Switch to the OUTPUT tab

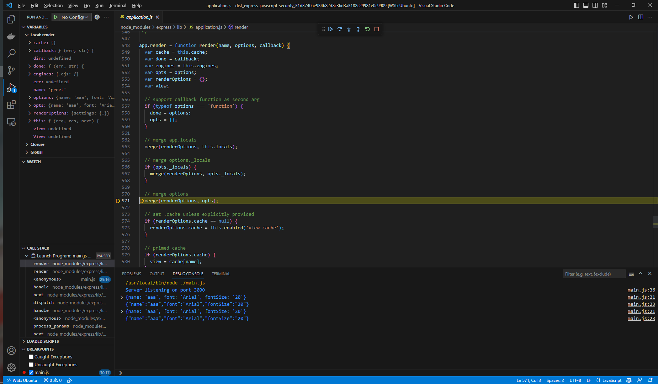(x=157, y=274)
